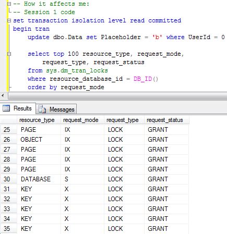Click the DATABASE cell in row 30
The image size is (227, 234).
(x=39, y=179)
